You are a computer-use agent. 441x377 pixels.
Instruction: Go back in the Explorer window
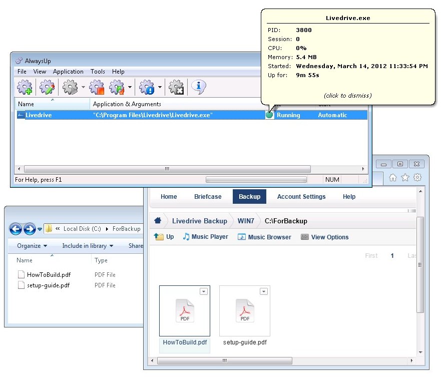pyautogui.click(x=16, y=229)
